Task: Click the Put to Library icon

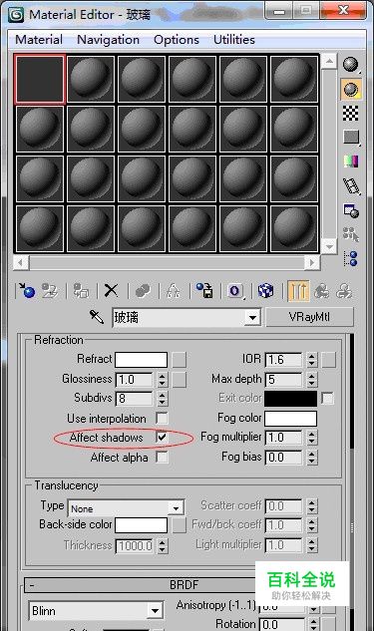Action: [x=204, y=290]
